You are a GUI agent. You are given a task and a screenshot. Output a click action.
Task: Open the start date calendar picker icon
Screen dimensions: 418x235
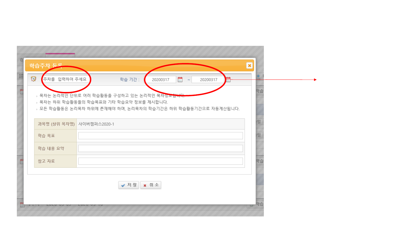[x=180, y=79]
